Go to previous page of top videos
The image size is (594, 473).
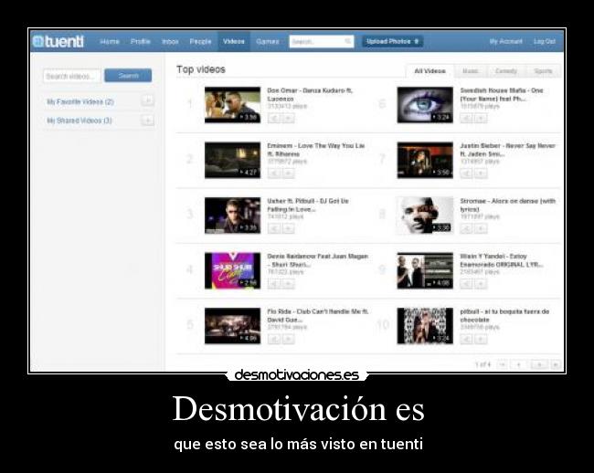coord(519,364)
